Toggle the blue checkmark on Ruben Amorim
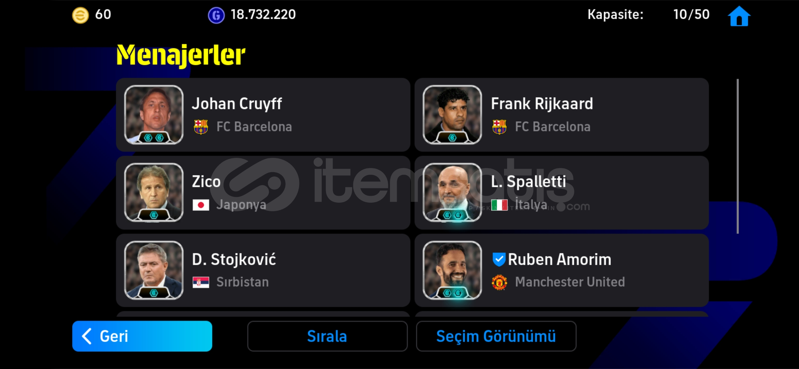799x369 pixels. coord(499,259)
